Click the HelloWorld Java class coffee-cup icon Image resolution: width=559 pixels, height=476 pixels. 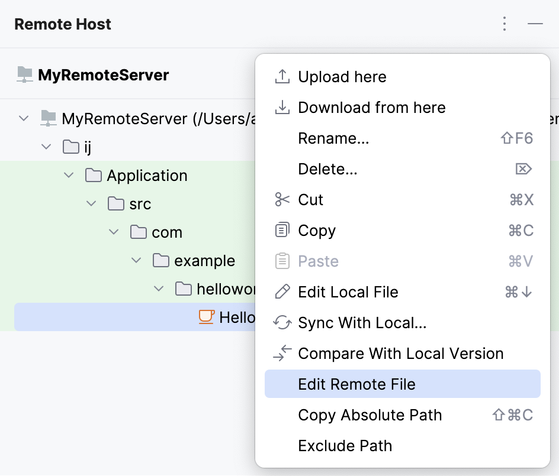(205, 317)
